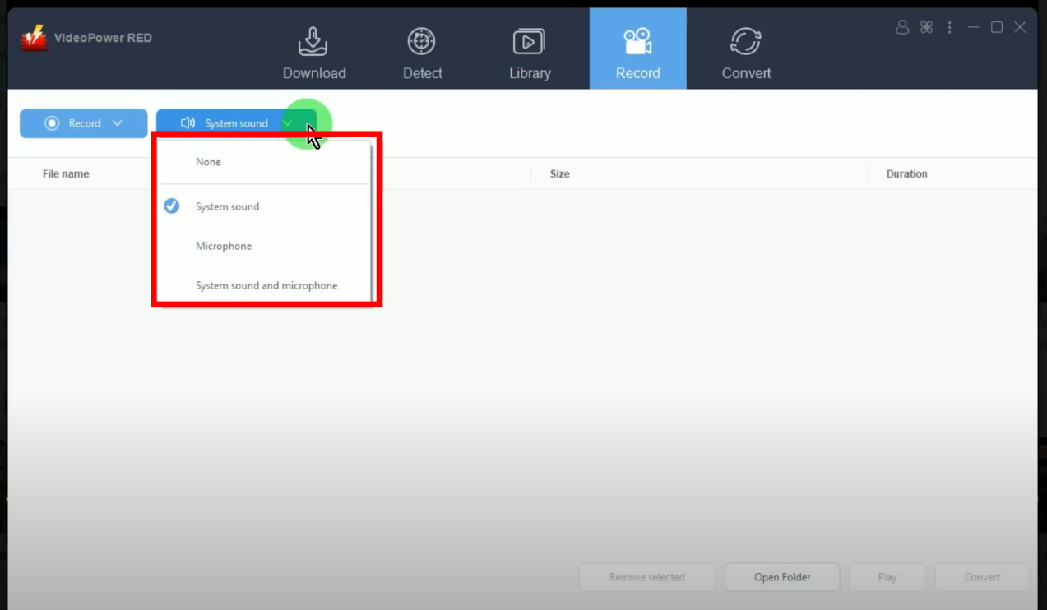Click the user account icon
The image size is (1047, 610).
tap(902, 27)
